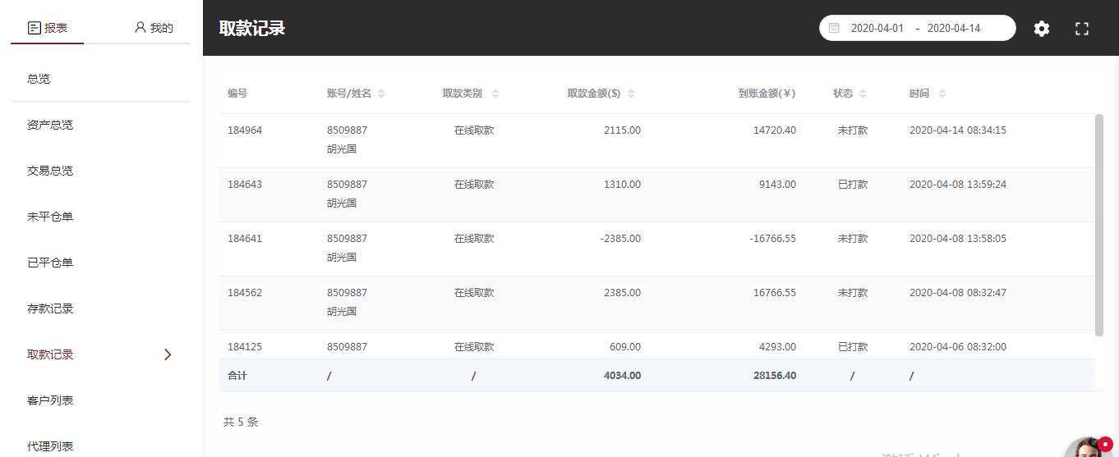Switch to the 我的 tab
The height and width of the screenshot is (457, 1119).
pyautogui.click(x=154, y=28)
